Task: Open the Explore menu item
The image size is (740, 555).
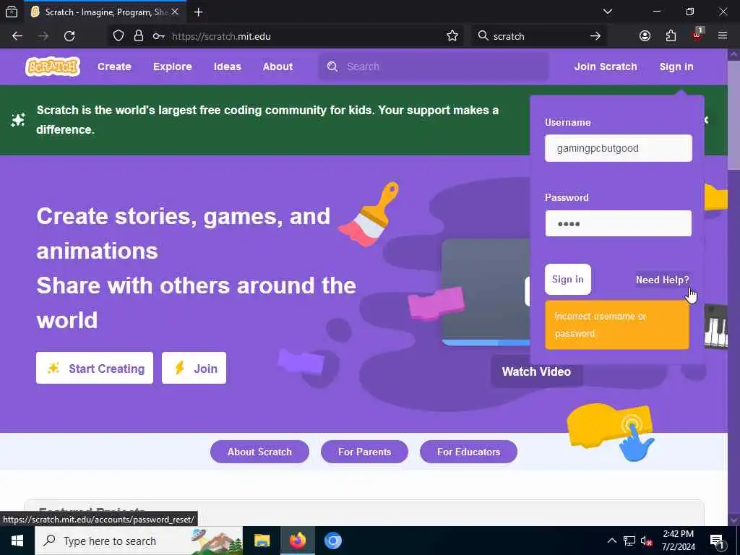Action: 172,66
